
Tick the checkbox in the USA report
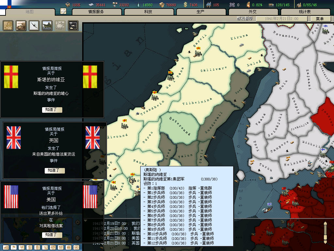pyautogui.click(x=40, y=220)
